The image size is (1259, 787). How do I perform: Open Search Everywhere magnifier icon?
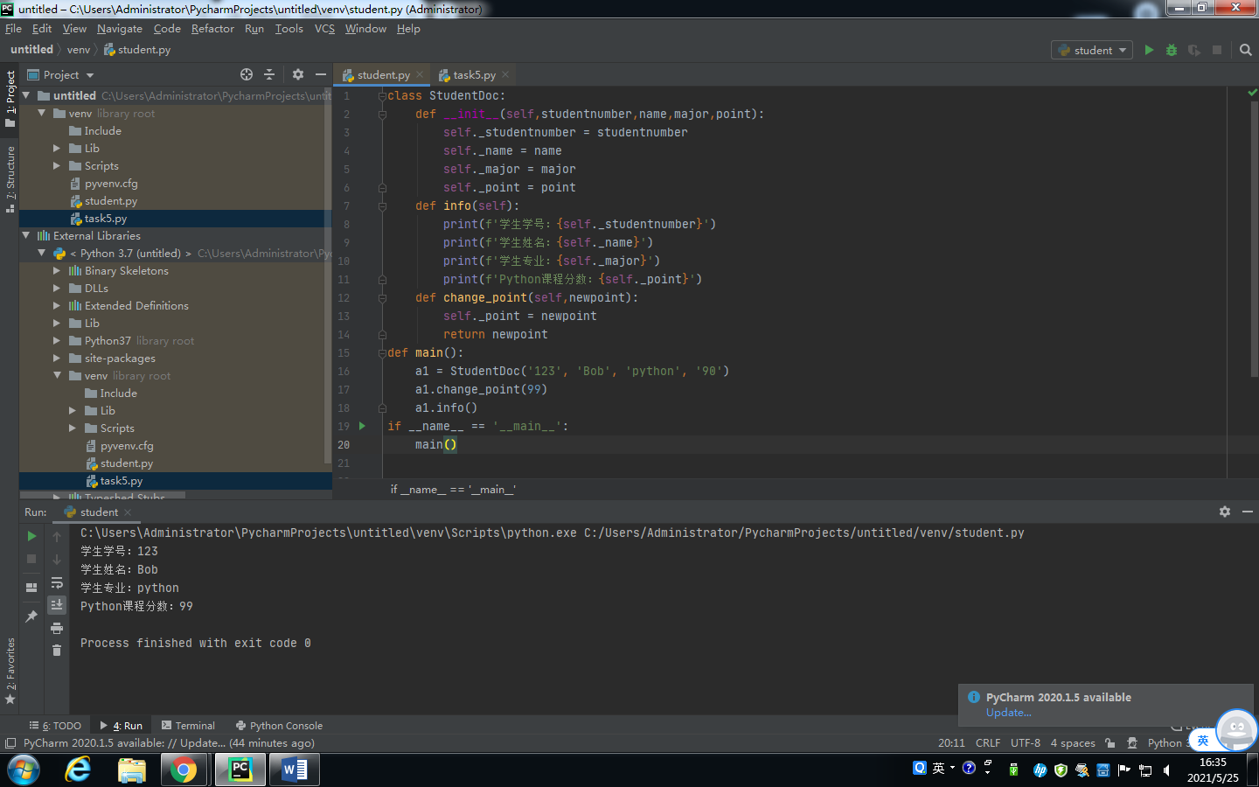pos(1246,50)
